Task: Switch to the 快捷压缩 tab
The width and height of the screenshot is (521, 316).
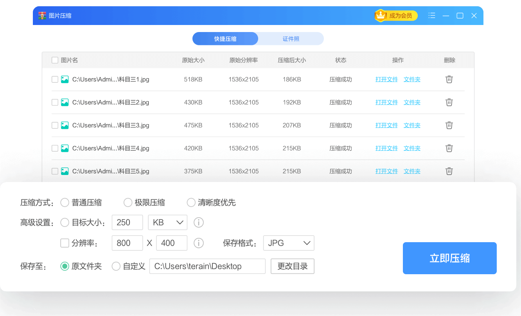Action: coord(225,39)
